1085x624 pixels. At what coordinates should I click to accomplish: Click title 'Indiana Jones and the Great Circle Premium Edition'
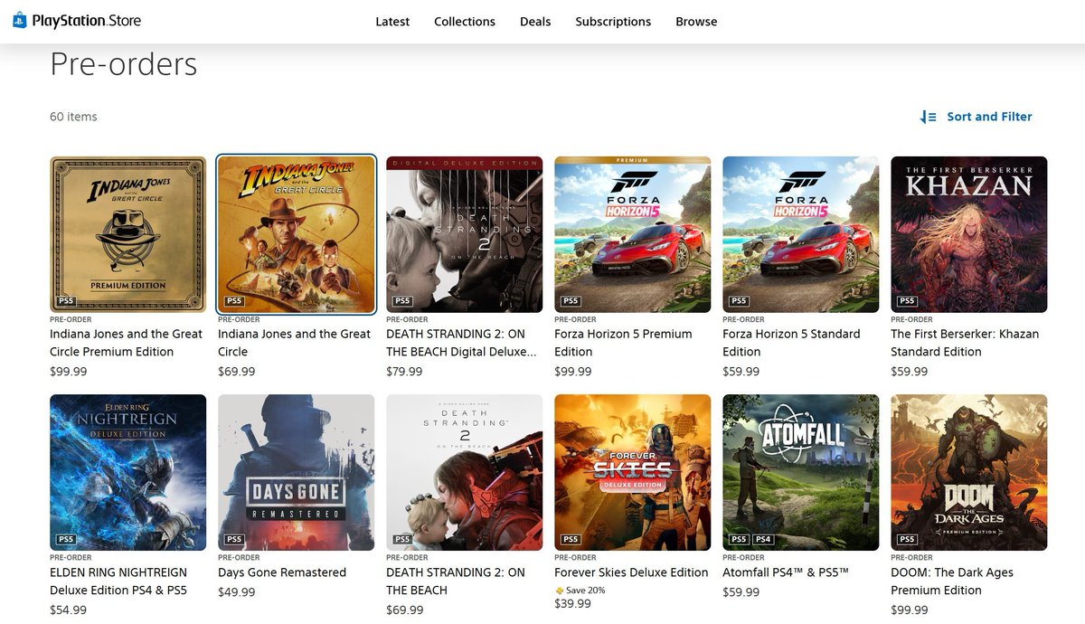point(126,343)
